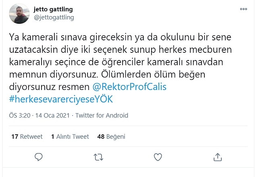The height and width of the screenshot is (177, 256).
Task: Like the tweet with heart icon
Action: (158, 157)
